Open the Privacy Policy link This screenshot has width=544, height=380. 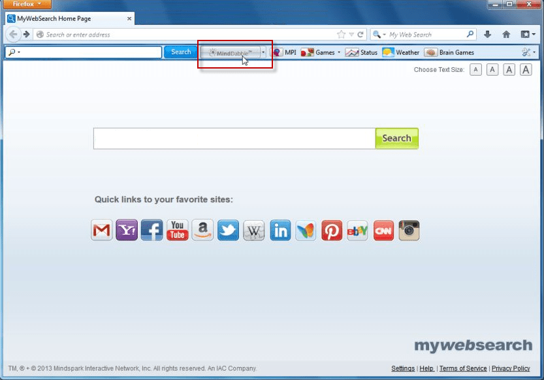point(511,368)
